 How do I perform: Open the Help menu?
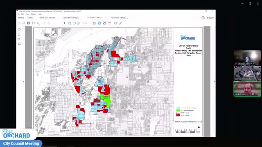pos(40,14)
